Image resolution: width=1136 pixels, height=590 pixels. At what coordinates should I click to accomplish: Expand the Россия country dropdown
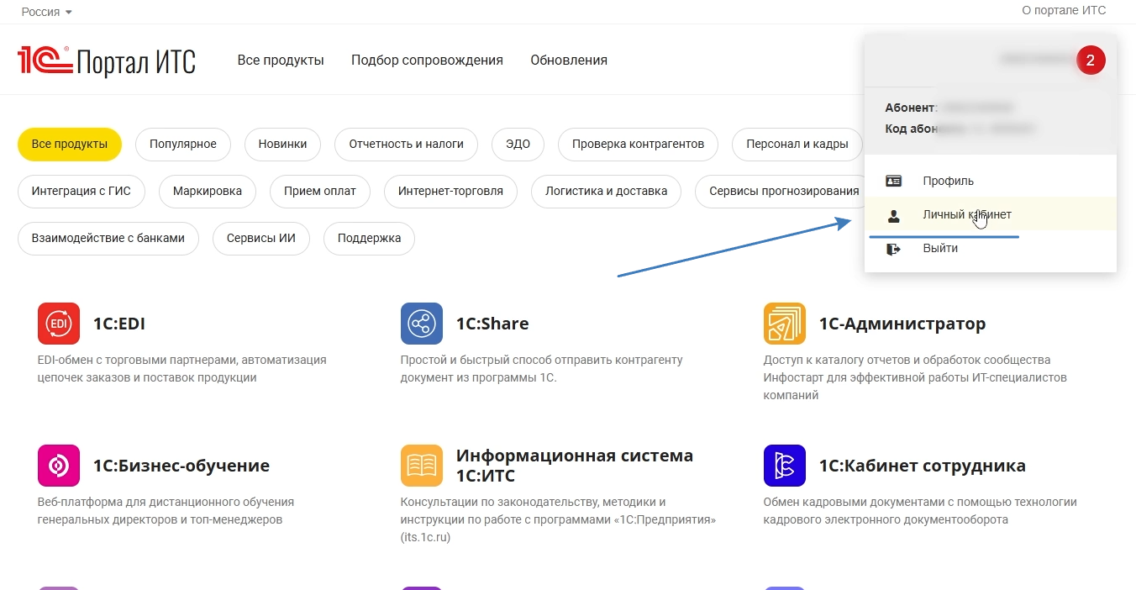(x=47, y=12)
